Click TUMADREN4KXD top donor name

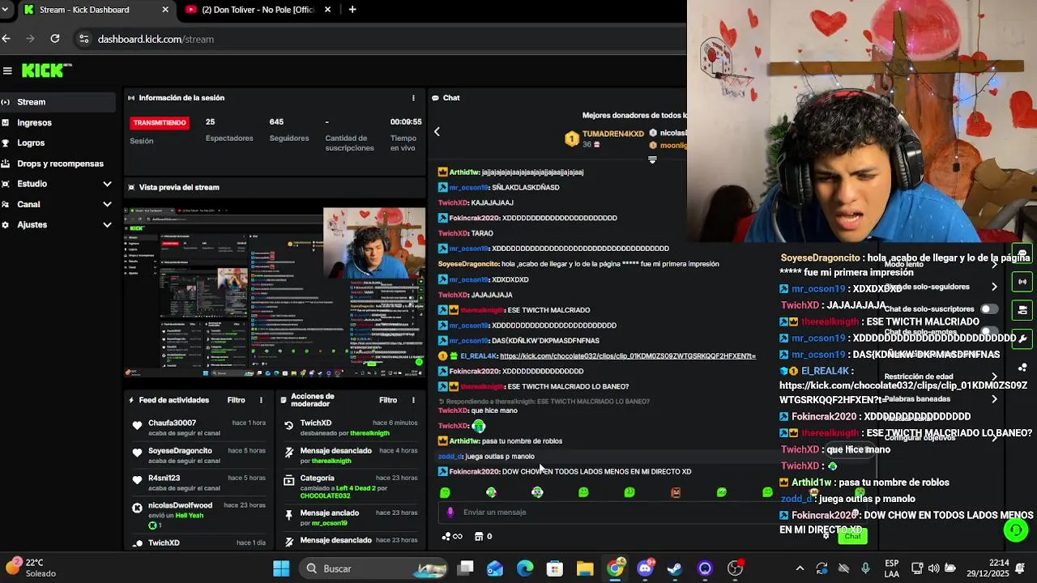[612, 134]
